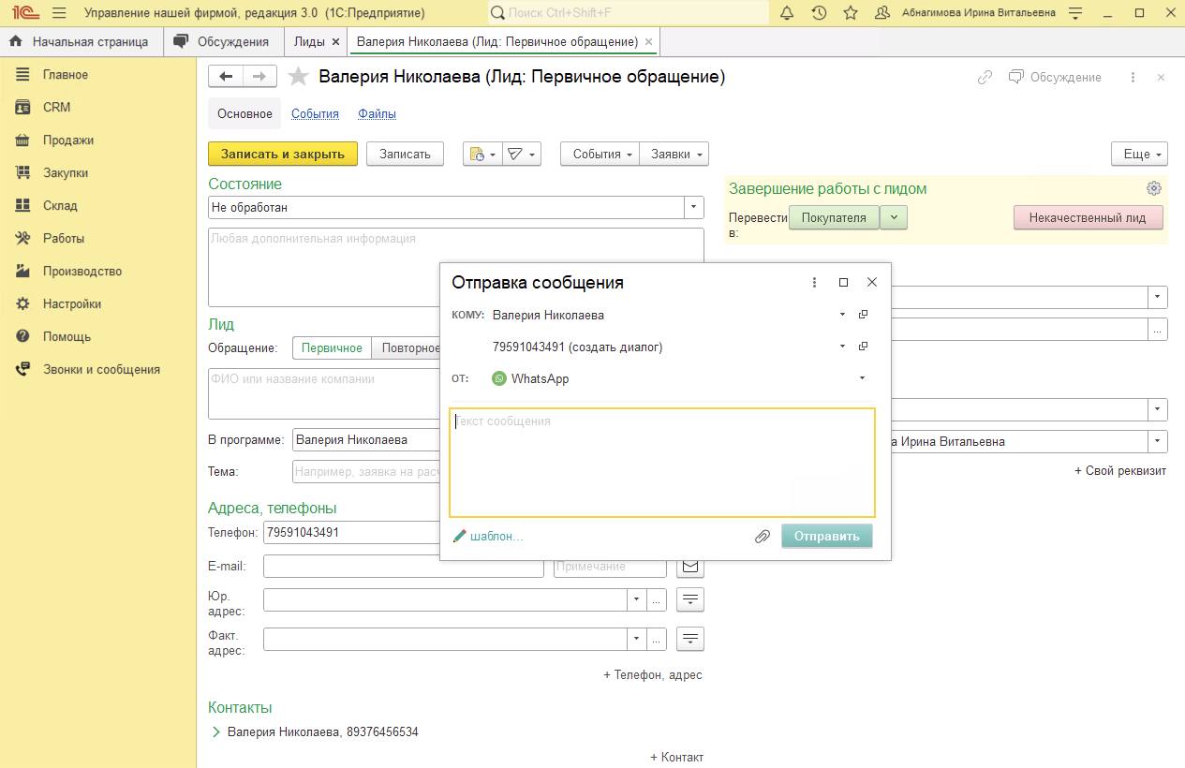1185x768 pixels.
Task: Click the envelope icon beside E-mail field
Action: tap(690, 567)
